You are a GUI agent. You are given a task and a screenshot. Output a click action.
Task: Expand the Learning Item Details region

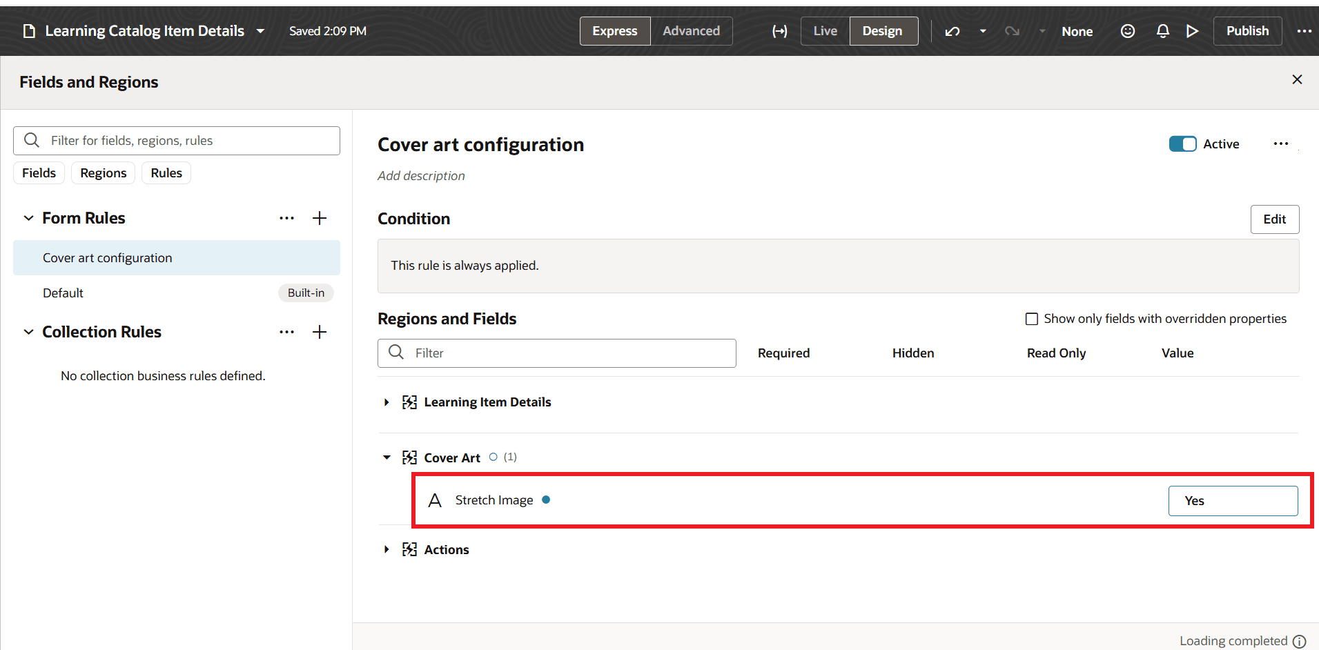pyautogui.click(x=387, y=402)
